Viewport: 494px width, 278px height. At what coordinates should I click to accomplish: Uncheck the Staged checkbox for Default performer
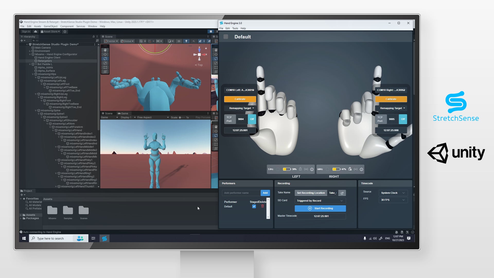click(254, 206)
